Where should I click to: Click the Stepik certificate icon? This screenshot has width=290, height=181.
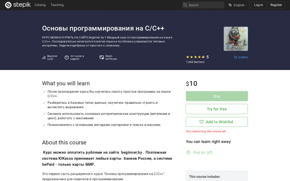[101, 57]
